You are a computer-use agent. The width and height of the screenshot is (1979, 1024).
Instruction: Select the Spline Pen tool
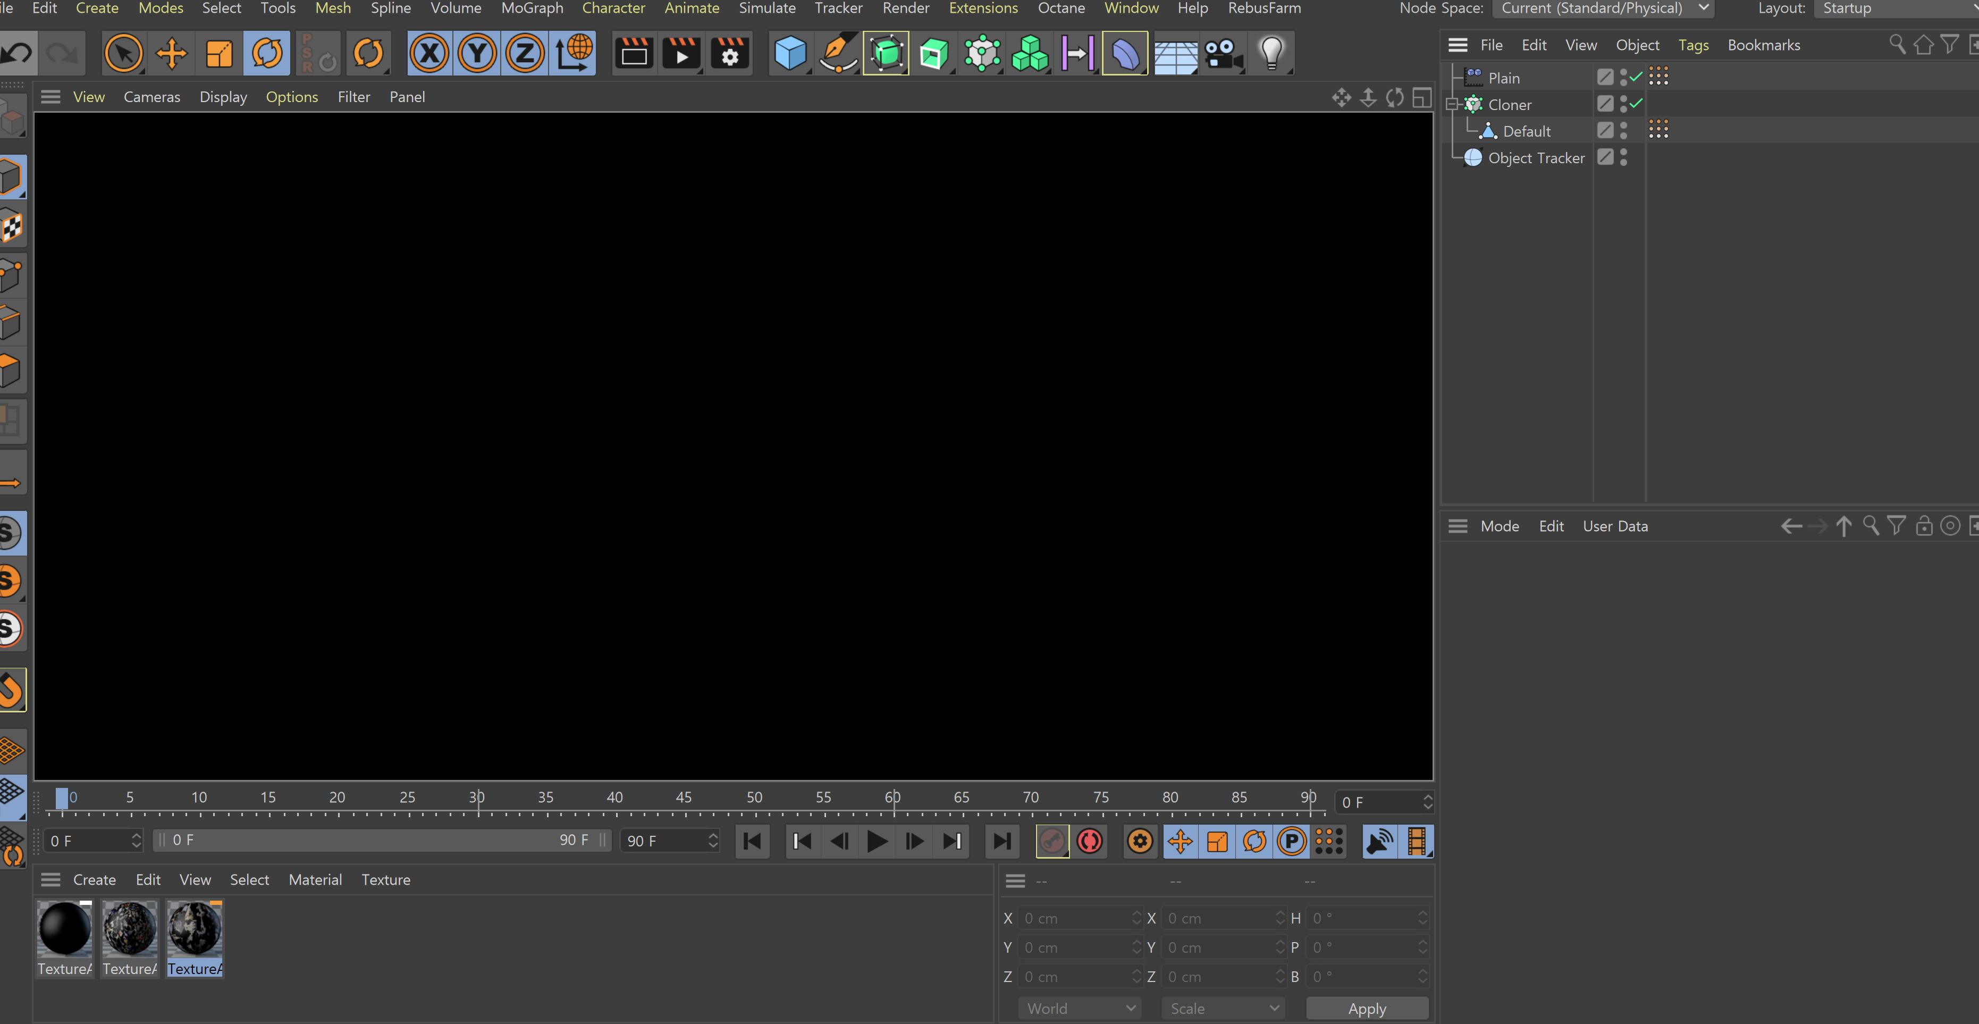837,53
